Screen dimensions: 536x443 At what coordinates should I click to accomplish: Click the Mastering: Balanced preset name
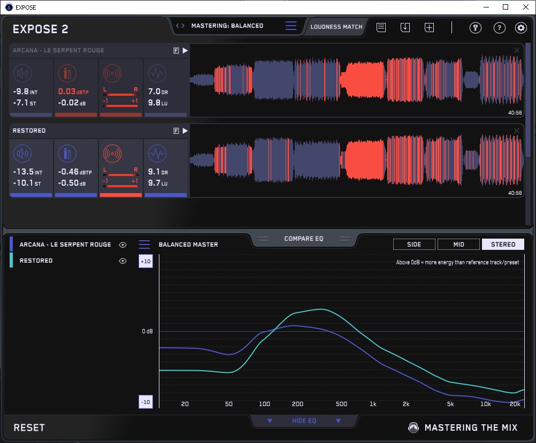[227, 26]
